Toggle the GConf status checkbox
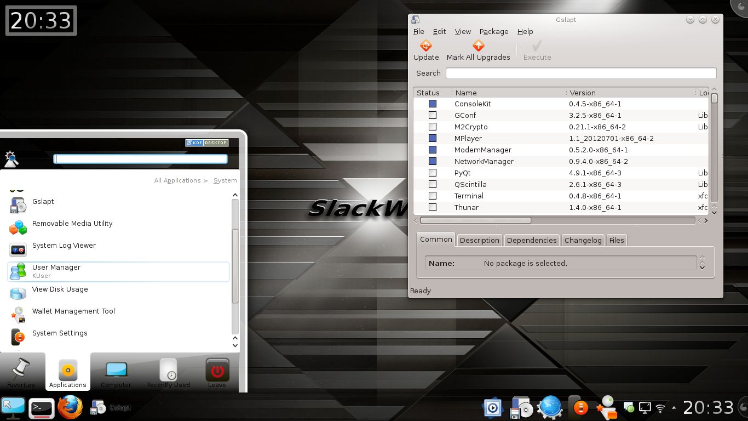Viewport: 748px width, 421px height. (x=433, y=115)
